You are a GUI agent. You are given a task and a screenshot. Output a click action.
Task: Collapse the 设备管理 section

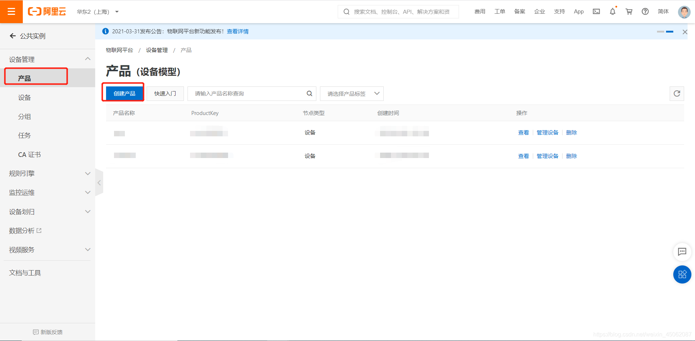pos(88,59)
